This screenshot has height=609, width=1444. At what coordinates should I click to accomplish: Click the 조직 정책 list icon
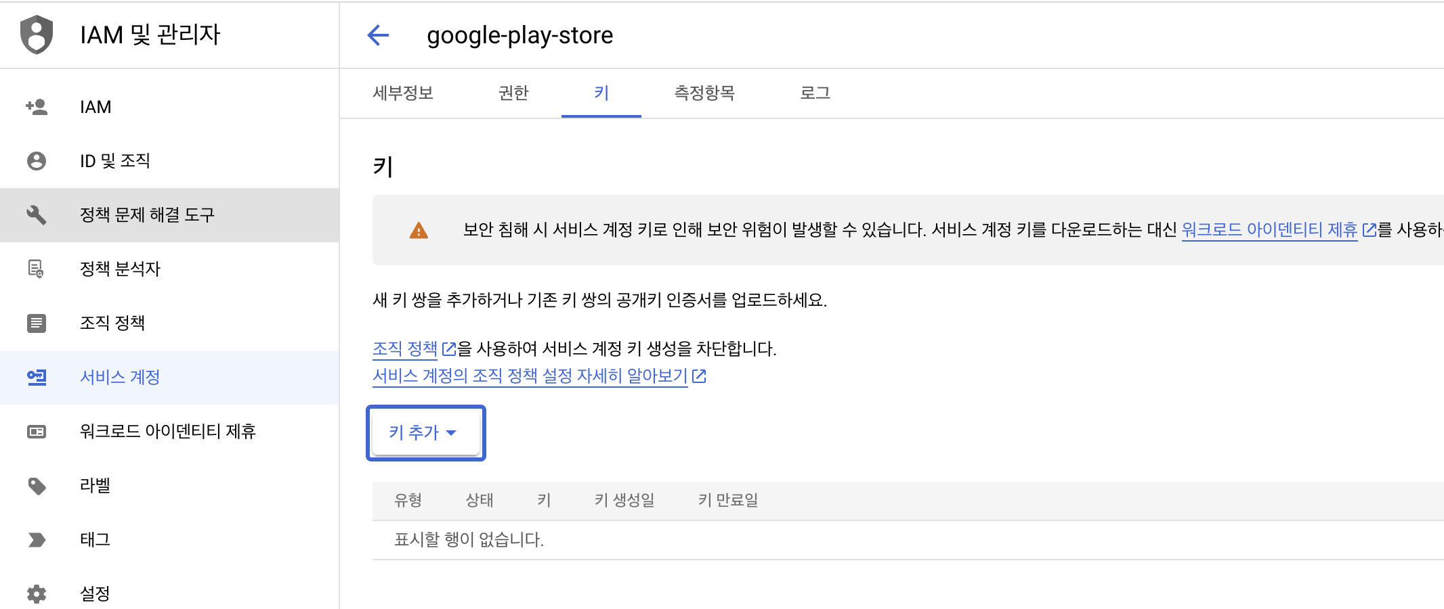tap(37, 323)
